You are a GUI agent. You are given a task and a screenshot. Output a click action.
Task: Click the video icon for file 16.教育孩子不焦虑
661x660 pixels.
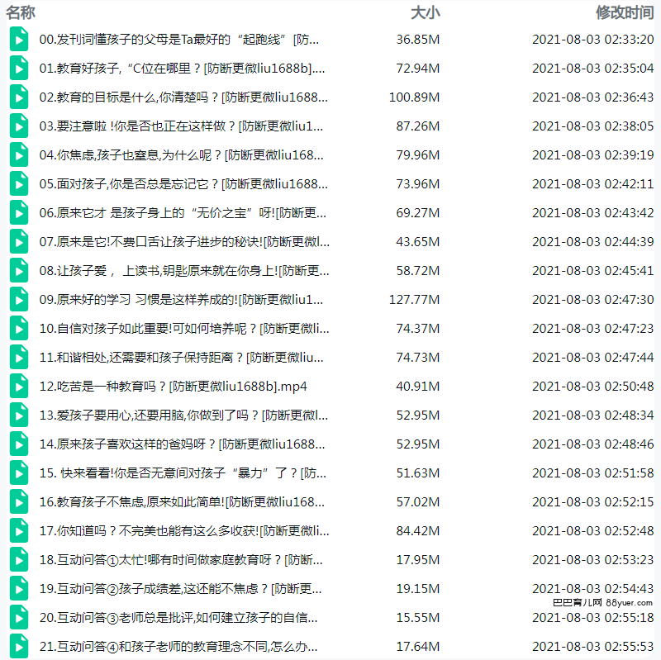tap(19, 502)
